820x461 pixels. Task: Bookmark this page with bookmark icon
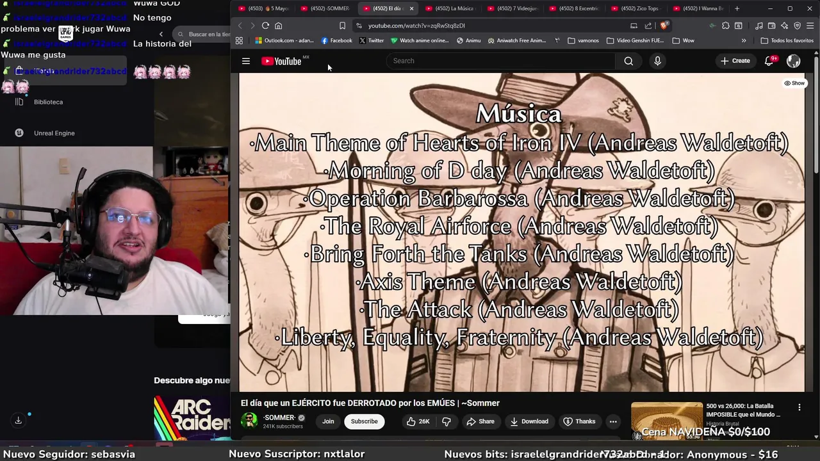pyautogui.click(x=342, y=26)
